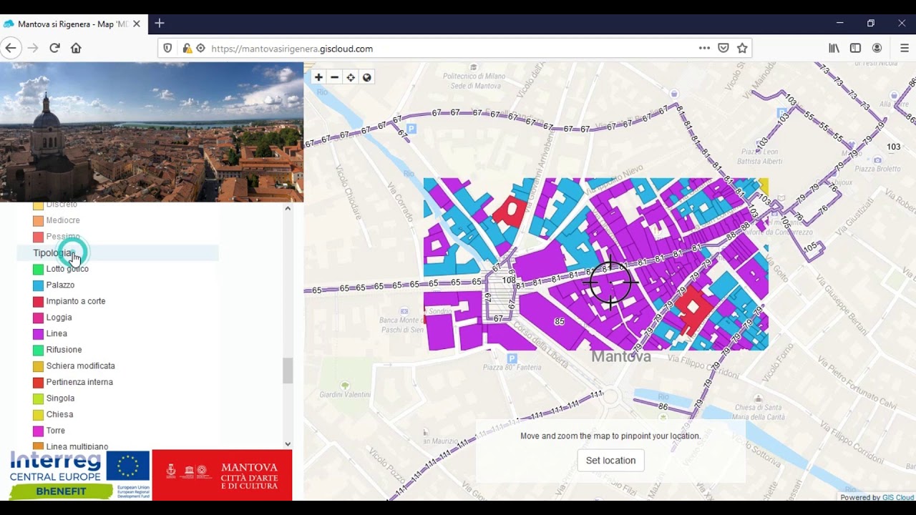The height and width of the screenshot is (515, 916).
Task: Click the Linea multipiano legend label
Action: click(77, 446)
